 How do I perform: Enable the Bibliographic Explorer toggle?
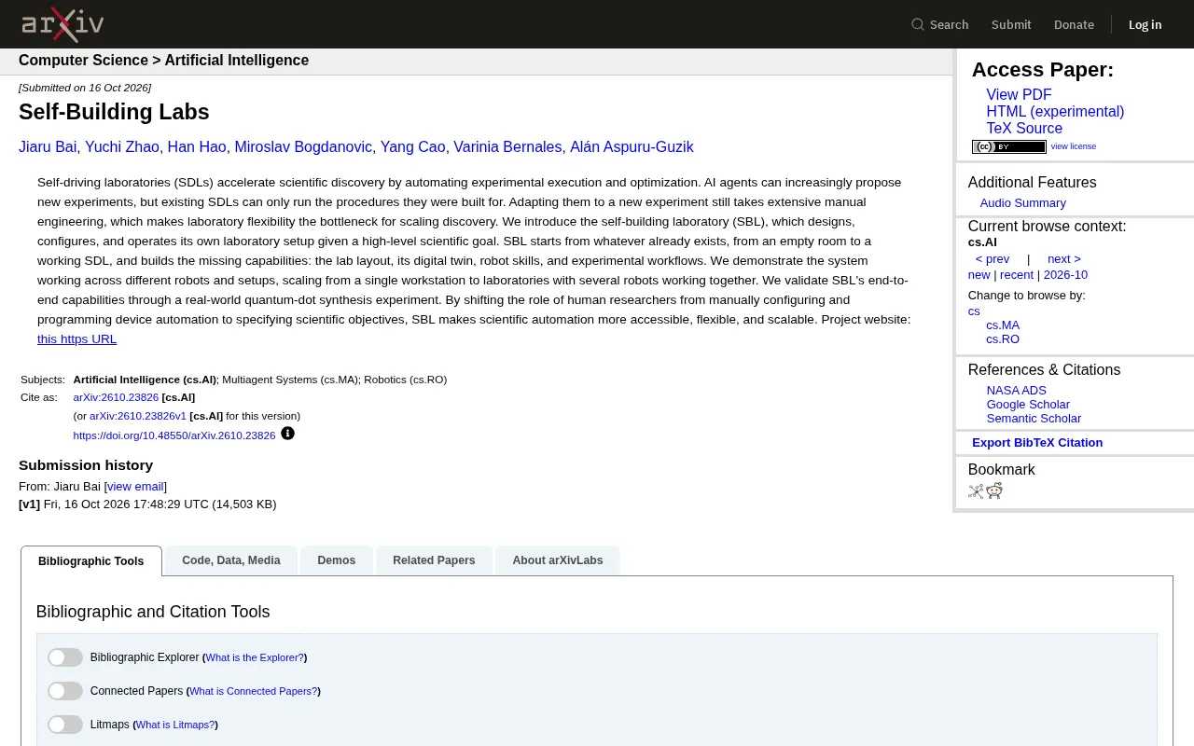point(65,657)
